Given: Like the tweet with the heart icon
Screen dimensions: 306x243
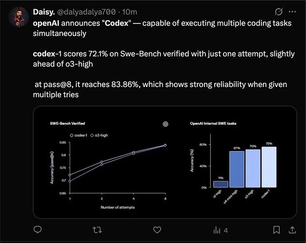Looking at the screenshot, I should click(157, 229).
